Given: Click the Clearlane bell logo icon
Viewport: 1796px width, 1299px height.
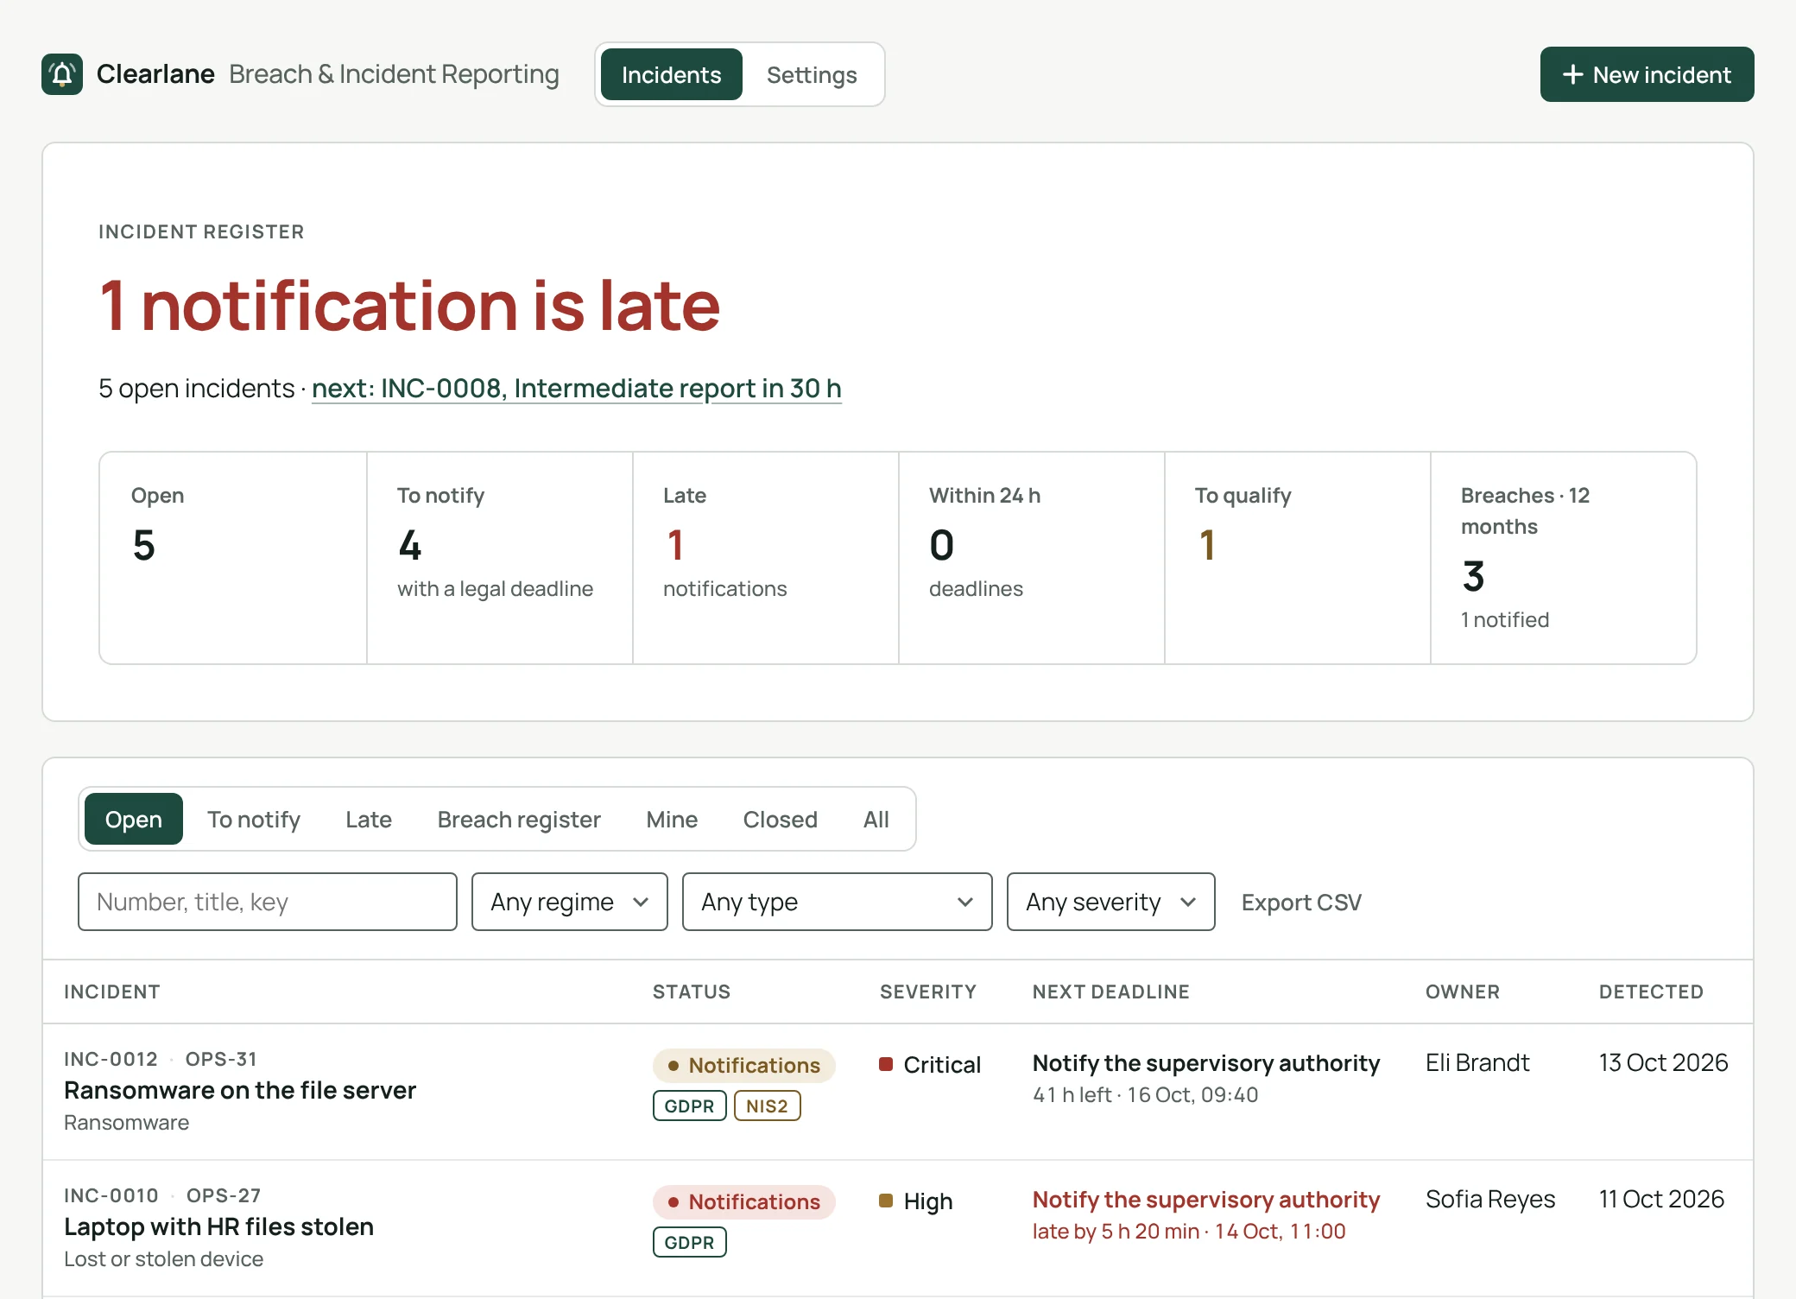Looking at the screenshot, I should click(62, 74).
